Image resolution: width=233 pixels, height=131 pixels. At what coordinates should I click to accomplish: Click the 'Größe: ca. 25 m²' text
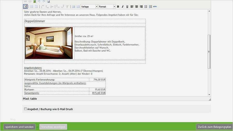pos(84,36)
